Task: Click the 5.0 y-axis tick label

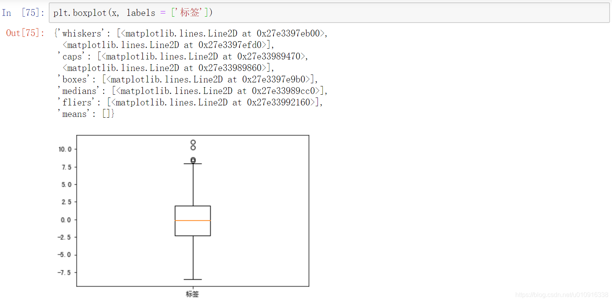Action: point(67,185)
